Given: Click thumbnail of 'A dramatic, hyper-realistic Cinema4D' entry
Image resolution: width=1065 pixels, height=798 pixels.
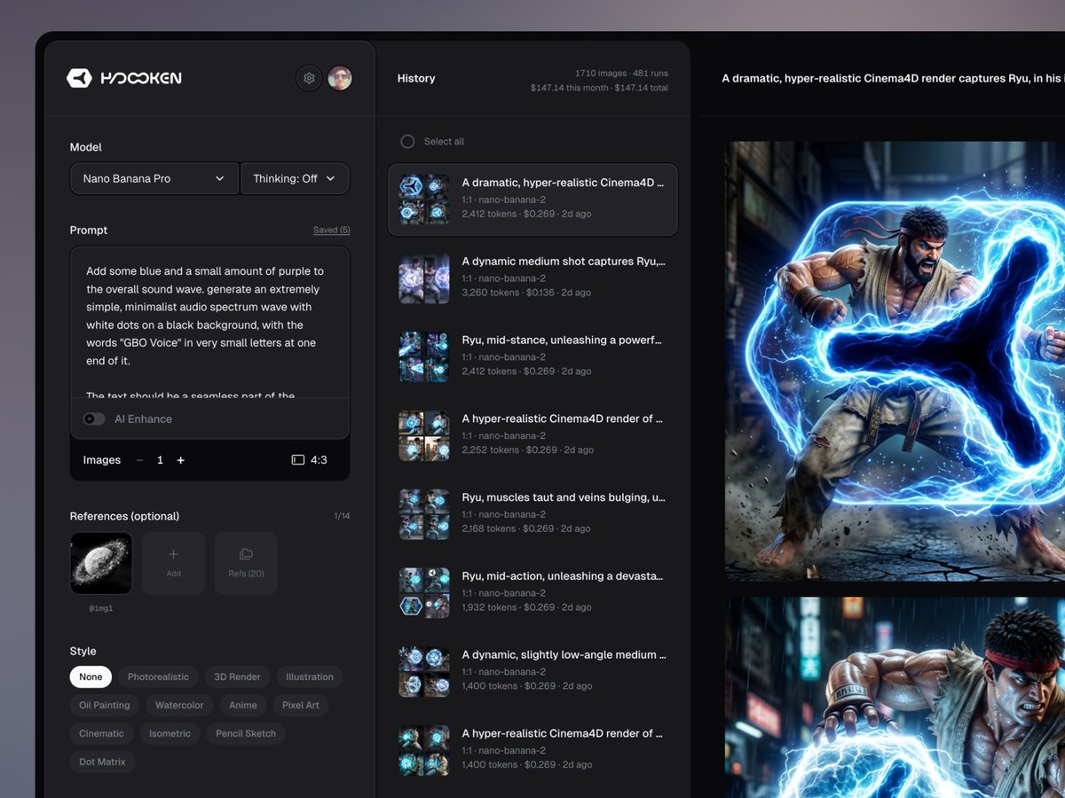Looking at the screenshot, I should pos(424,199).
